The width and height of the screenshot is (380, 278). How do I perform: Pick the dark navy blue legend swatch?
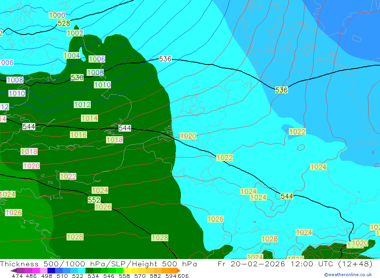click(51, 270)
